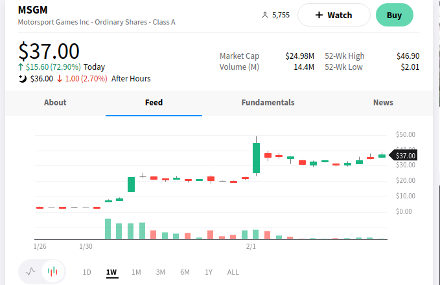Set chart range to 1D

(x=87, y=272)
